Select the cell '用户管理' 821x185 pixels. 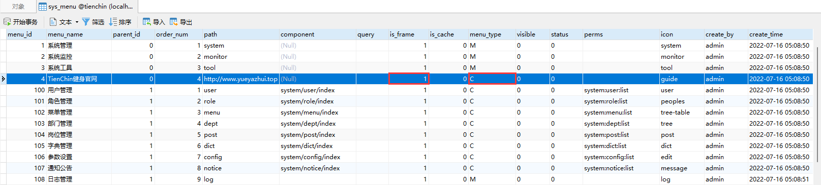pyautogui.click(x=79, y=90)
